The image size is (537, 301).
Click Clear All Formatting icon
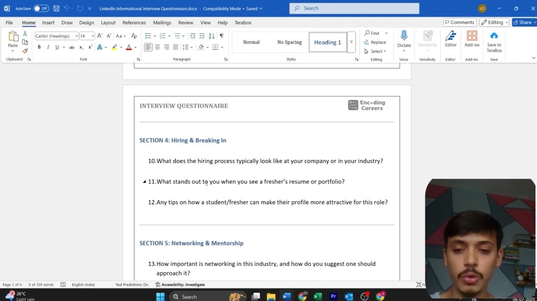(134, 36)
